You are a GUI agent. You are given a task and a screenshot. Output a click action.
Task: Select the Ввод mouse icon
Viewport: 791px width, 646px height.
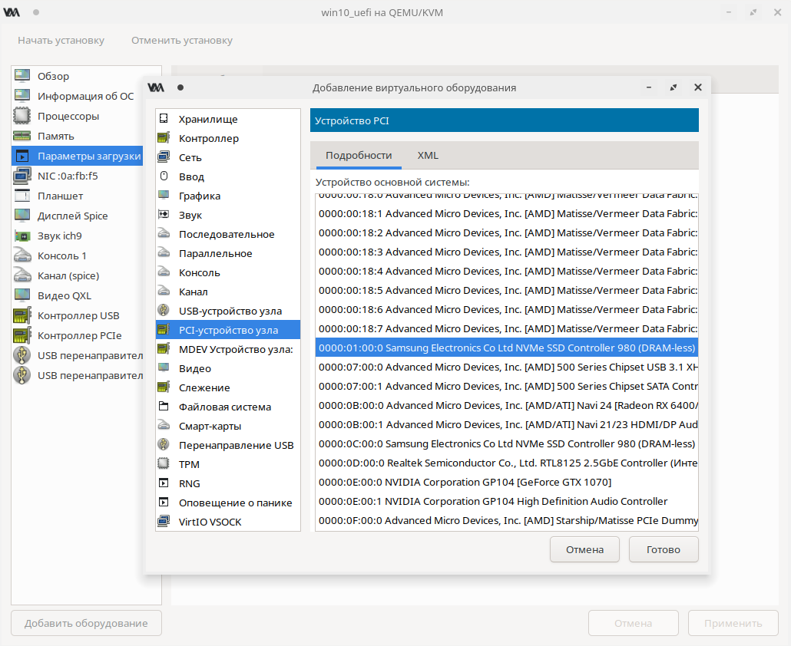coord(164,176)
